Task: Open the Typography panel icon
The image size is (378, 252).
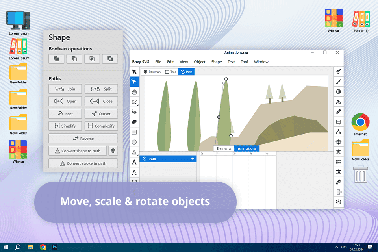Action: [x=339, y=102]
